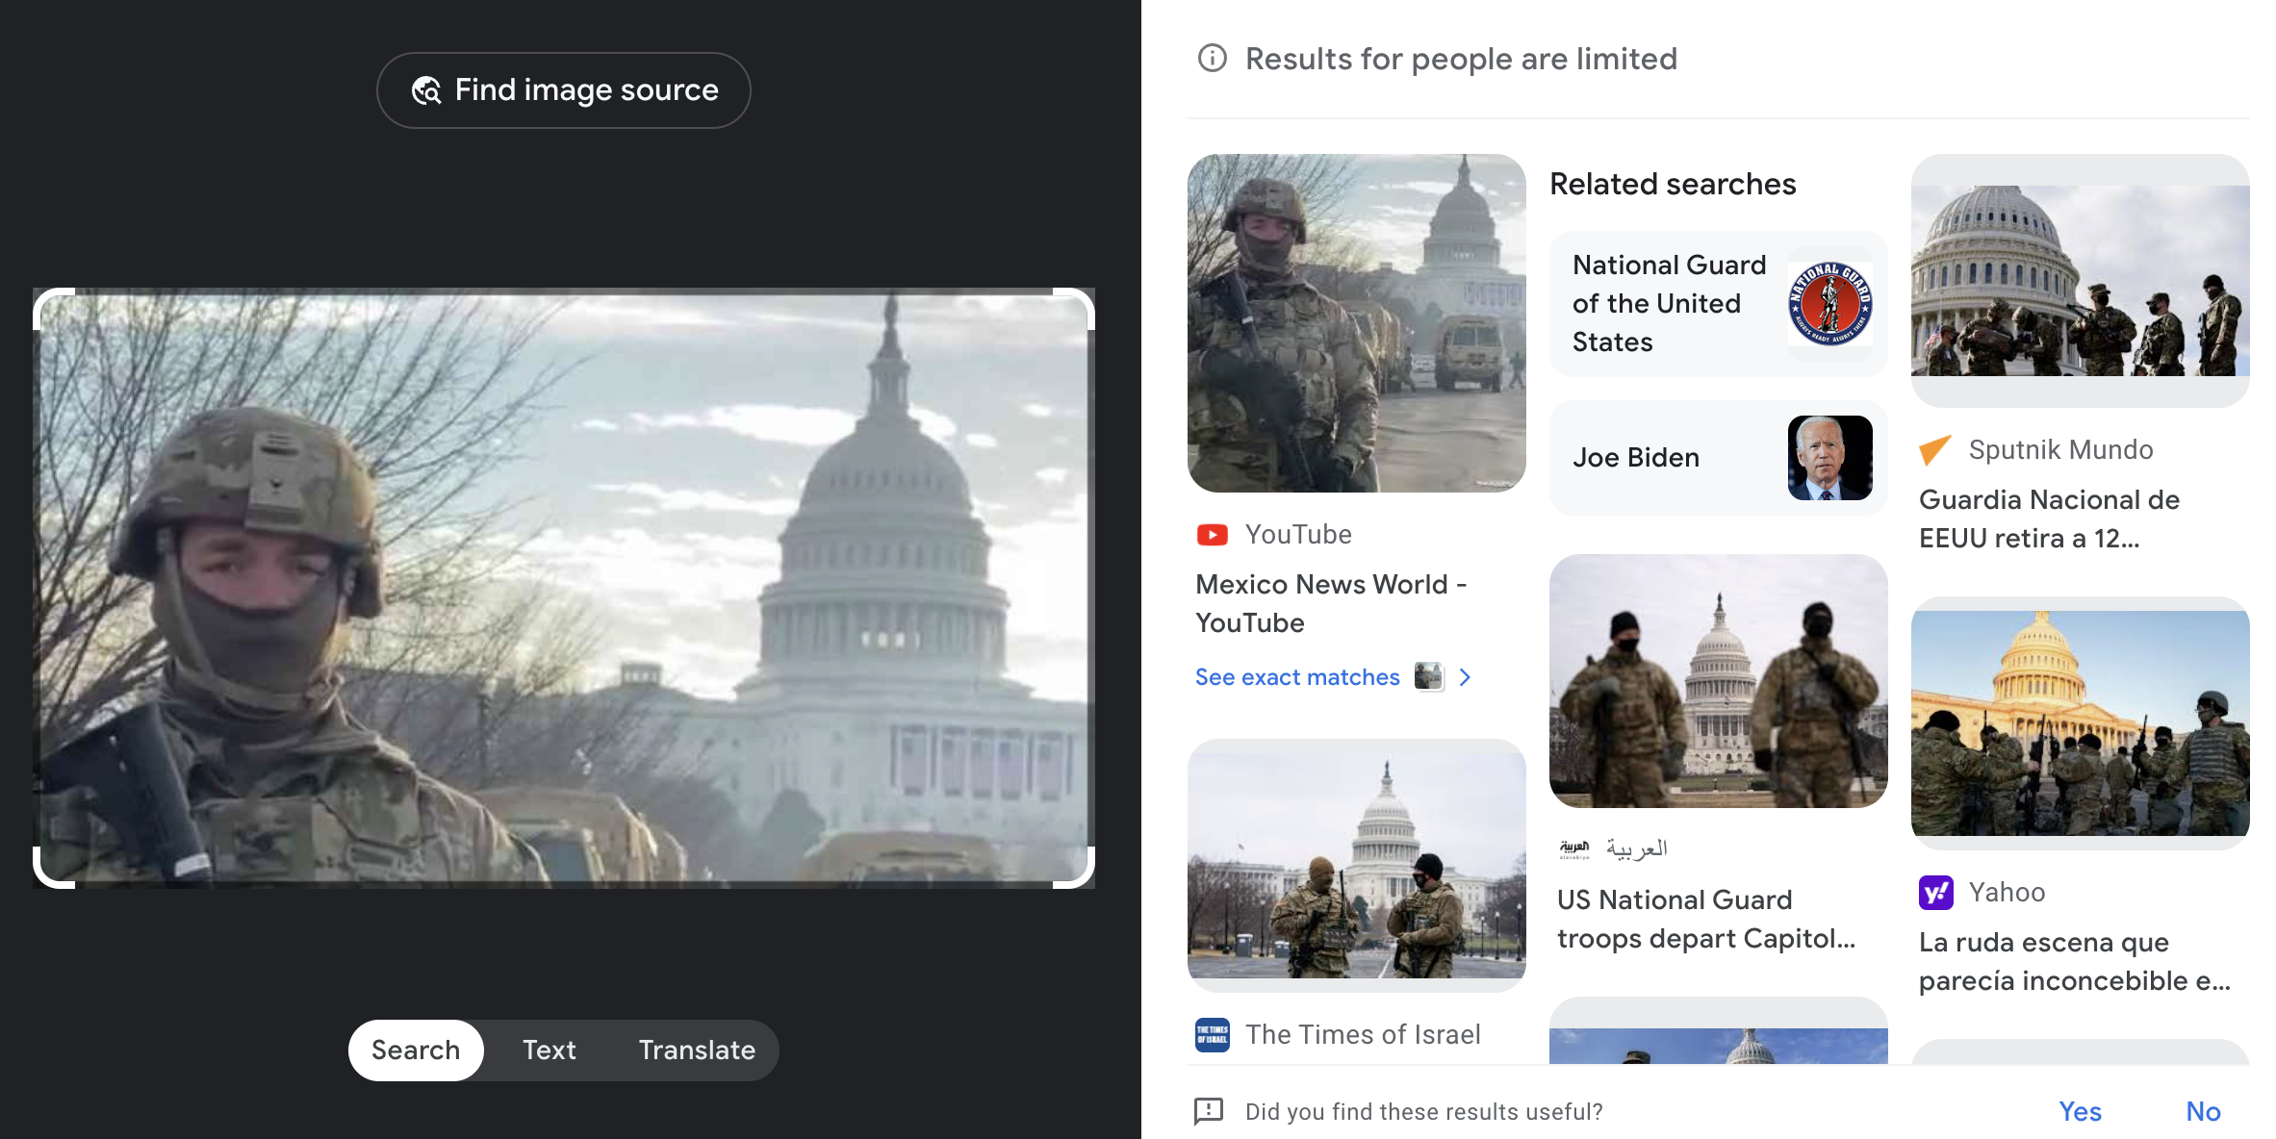Click the Yahoo source icon

1935,893
